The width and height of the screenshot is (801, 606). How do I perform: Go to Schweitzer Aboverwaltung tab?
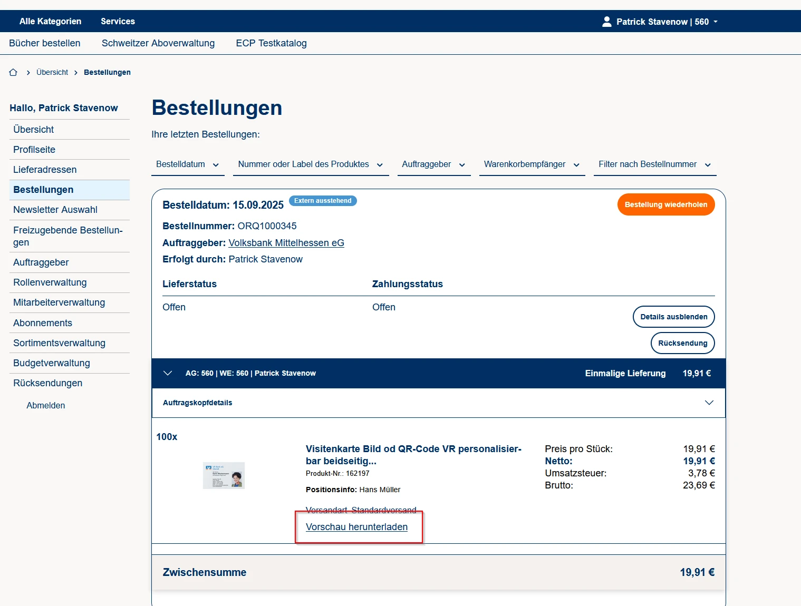pyautogui.click(x=158, y=43)
